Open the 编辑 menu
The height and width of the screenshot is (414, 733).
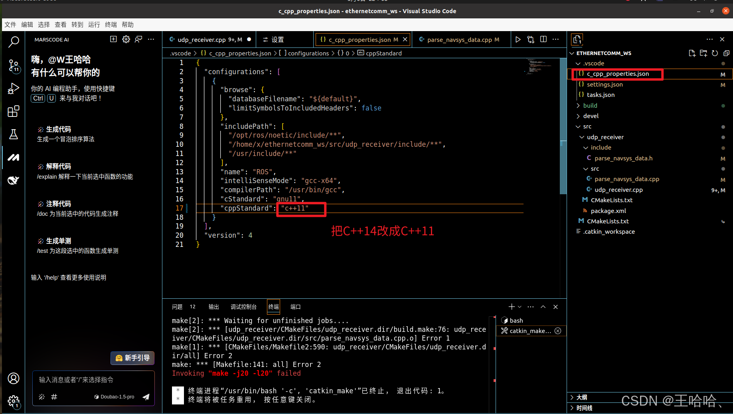pyautogui.click(x=27, y=24)
